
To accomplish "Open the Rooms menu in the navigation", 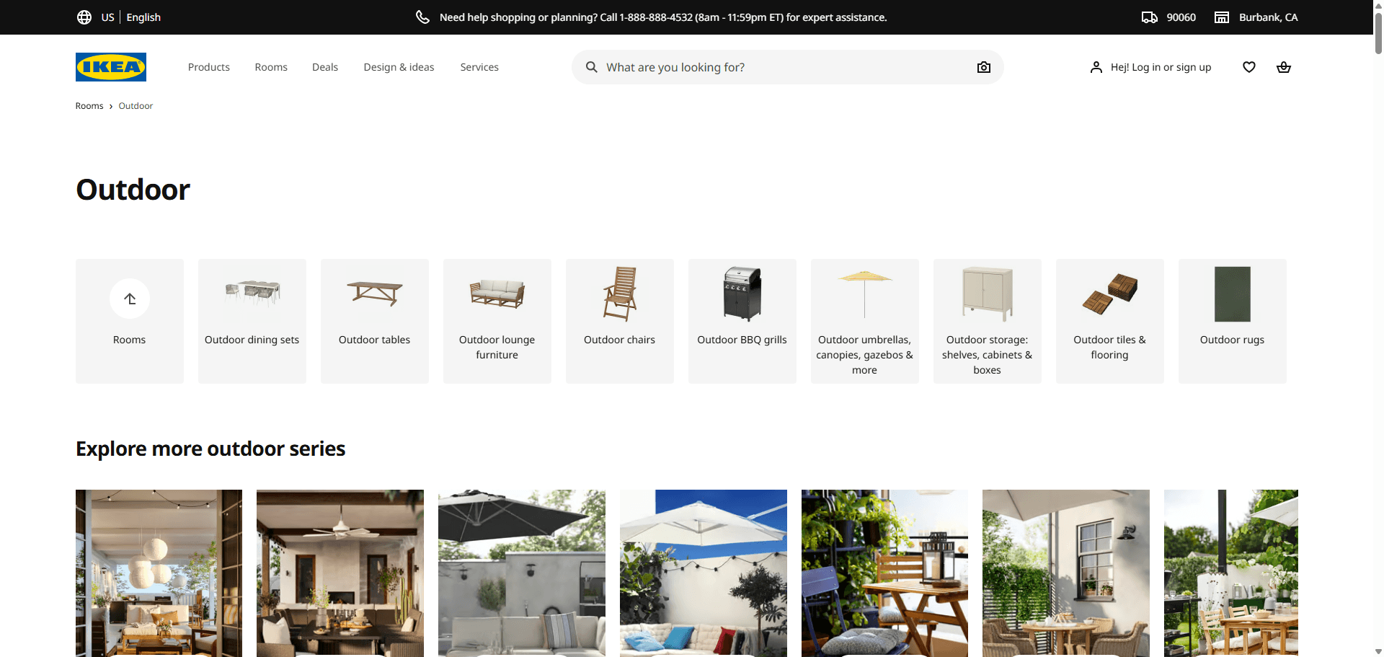I will pyautogui.click(x=270, y=67).
